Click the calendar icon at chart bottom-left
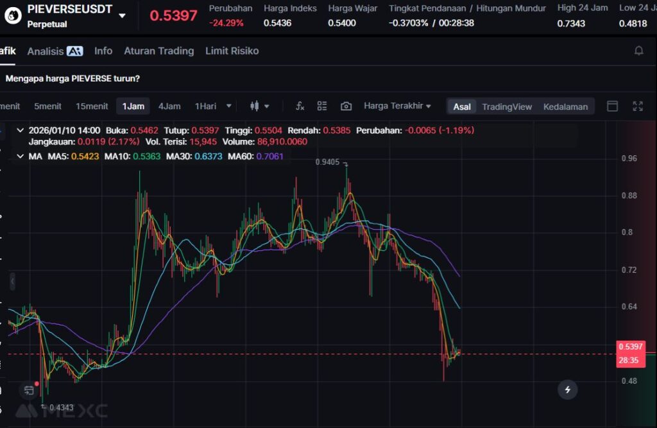This screenshot has height=428, width=657. pos(29,389)
